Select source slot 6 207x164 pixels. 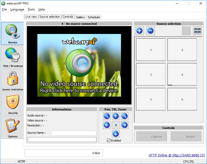coord(182,99)
